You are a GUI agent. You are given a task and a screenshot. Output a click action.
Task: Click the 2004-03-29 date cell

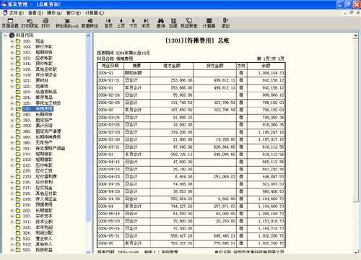(110, 132)
